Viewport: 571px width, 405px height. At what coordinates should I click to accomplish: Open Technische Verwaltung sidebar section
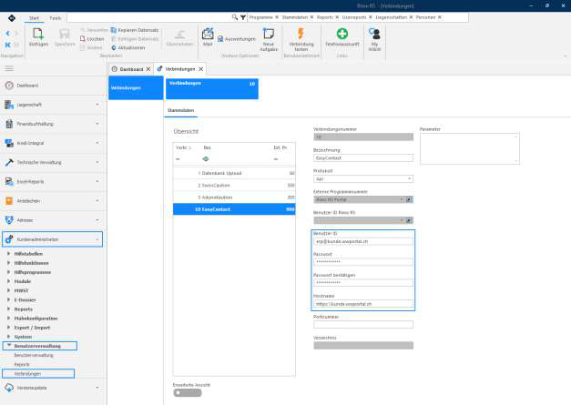click(x=53, y=162)
